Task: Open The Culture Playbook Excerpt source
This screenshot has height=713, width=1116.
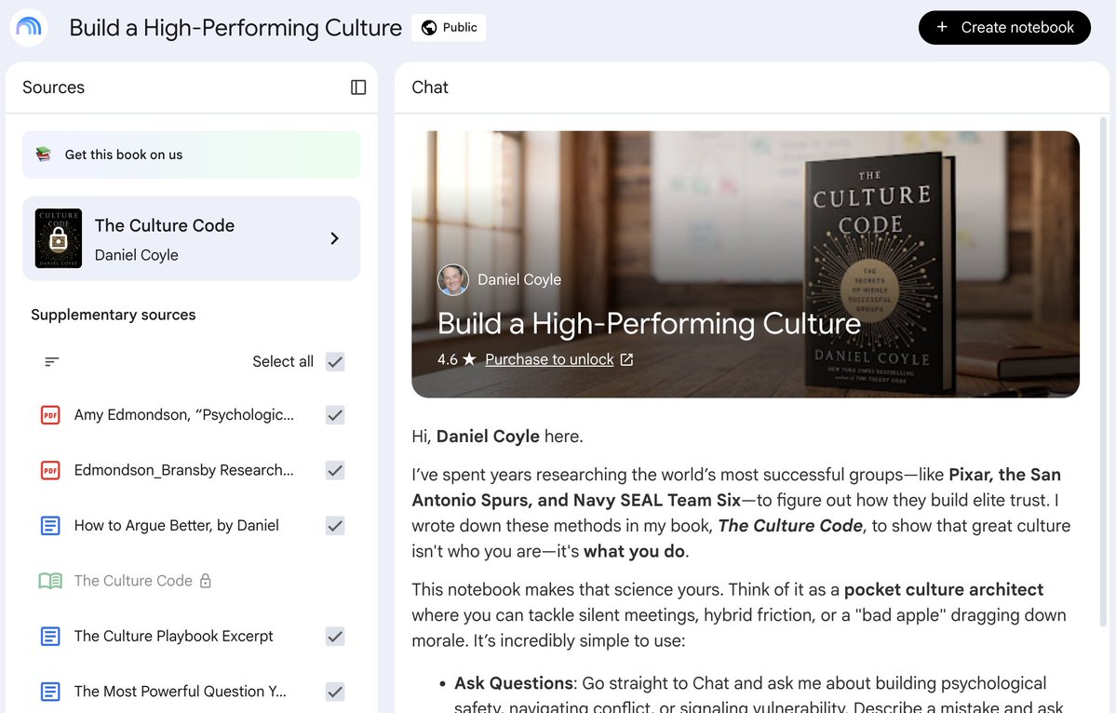Action: click(x=174, y=636)
